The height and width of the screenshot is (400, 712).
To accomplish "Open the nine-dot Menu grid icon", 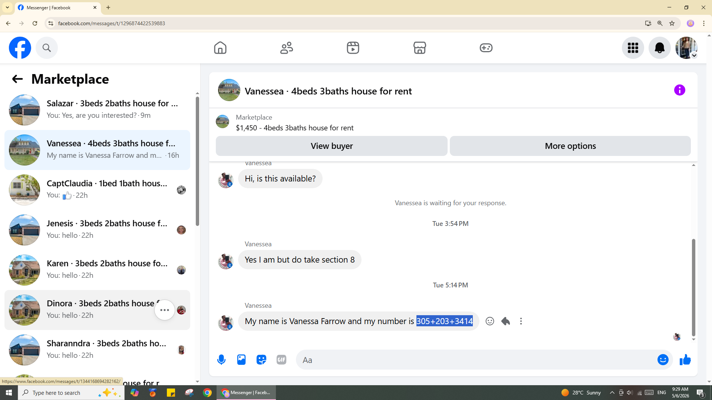I will click(633, 48).
